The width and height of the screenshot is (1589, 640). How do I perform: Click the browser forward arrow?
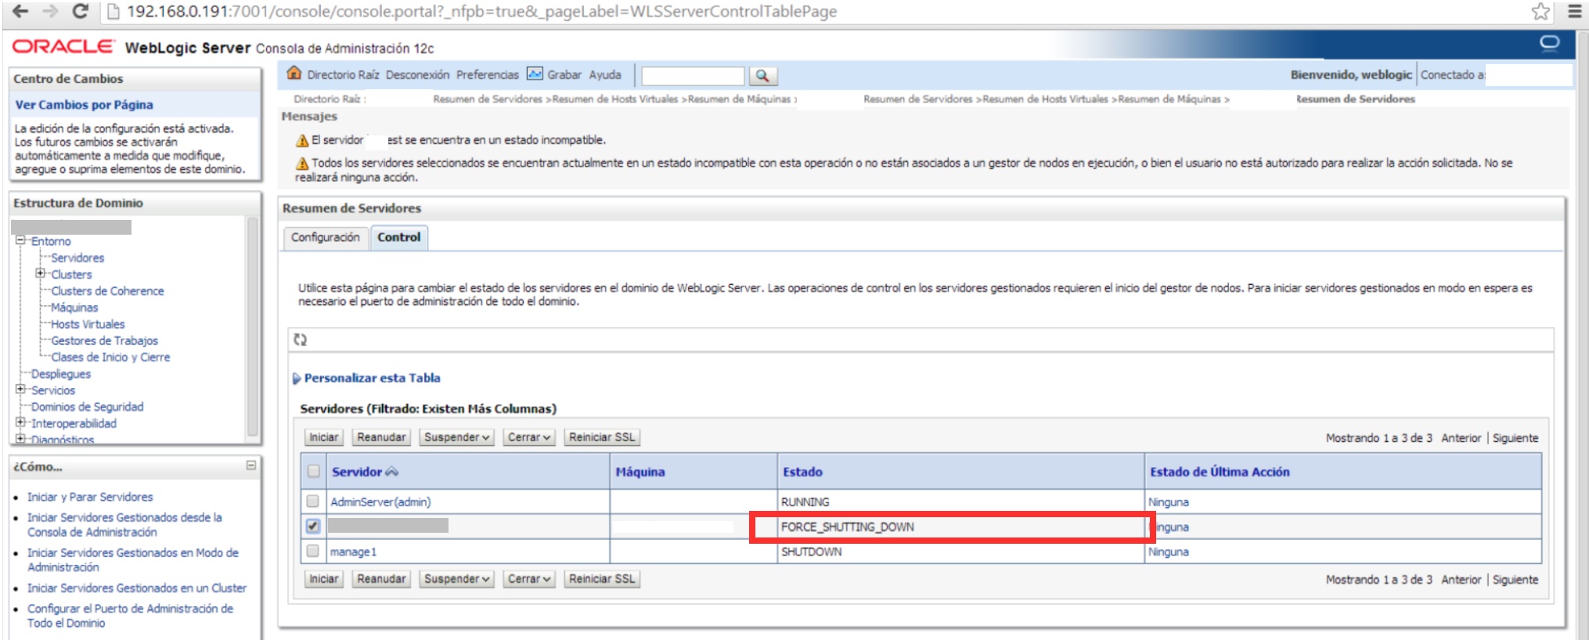50,12
